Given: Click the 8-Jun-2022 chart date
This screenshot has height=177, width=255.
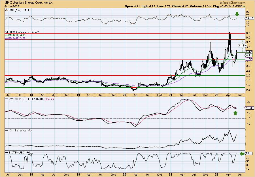Looking at the screenshot, I should click(x=12, y=6).
